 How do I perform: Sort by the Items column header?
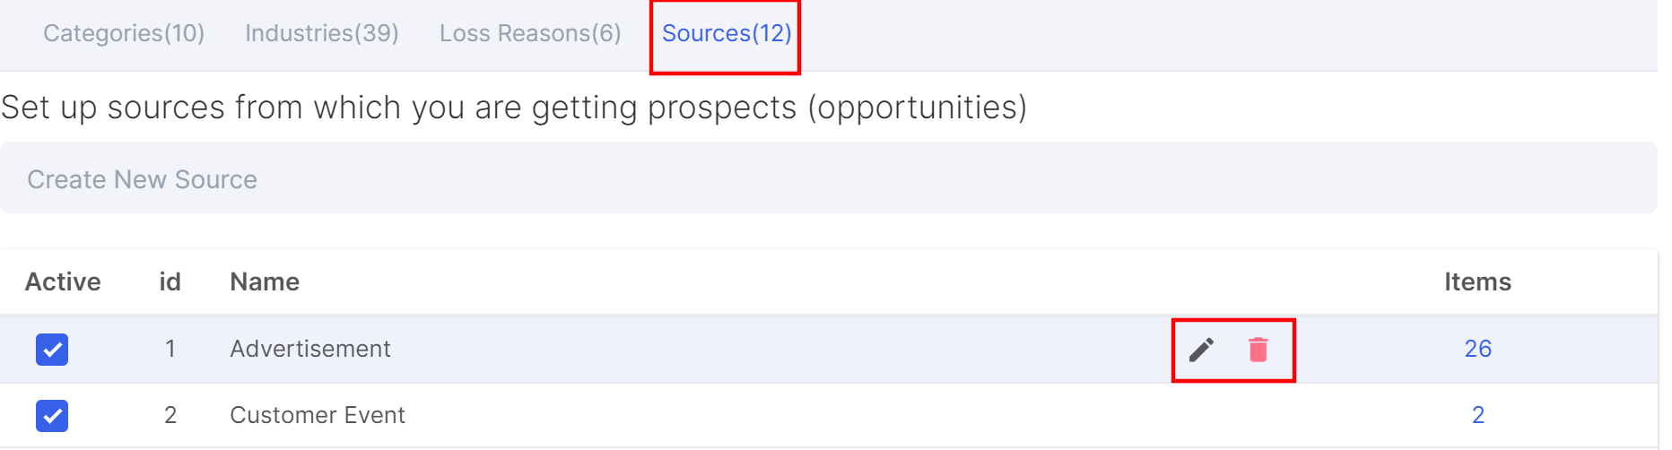tap(1477, 281)
